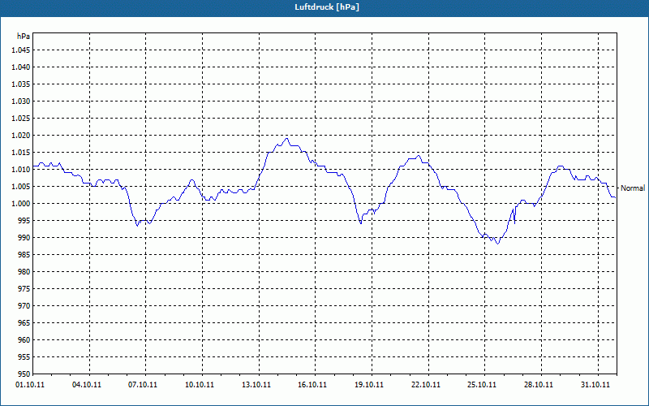The image size is (649, 406).
Task: Click the 13.10.11 date label
Action: tap(256, 385)
